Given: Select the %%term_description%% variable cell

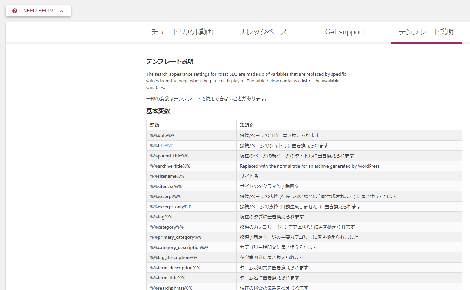Looking at the screenshot, I should coord(191,268).
